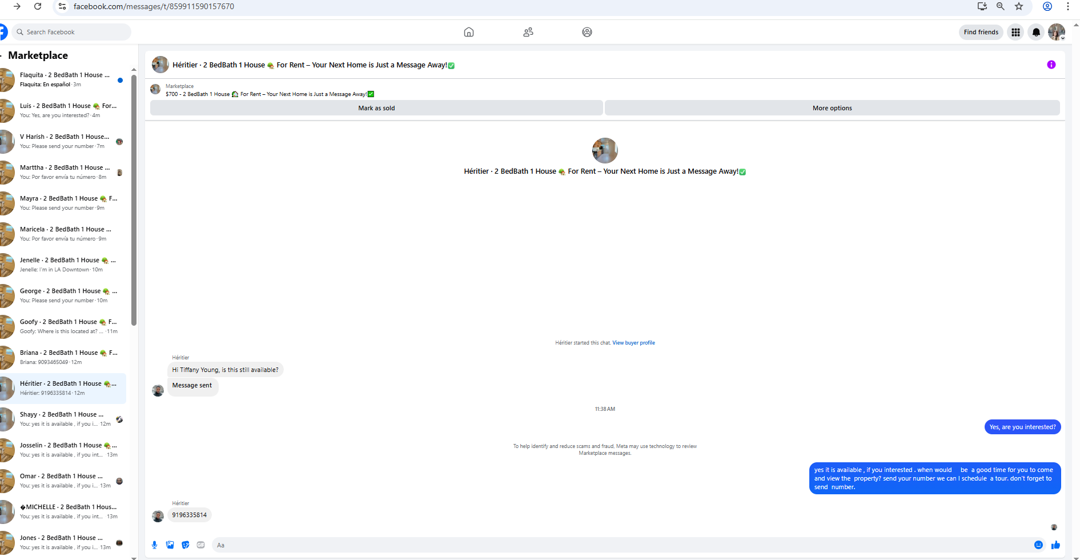The height and width of the screenshot is (560, 1080).
Task: Open the Groups circle icon in navigation
Action: (587, 32)
